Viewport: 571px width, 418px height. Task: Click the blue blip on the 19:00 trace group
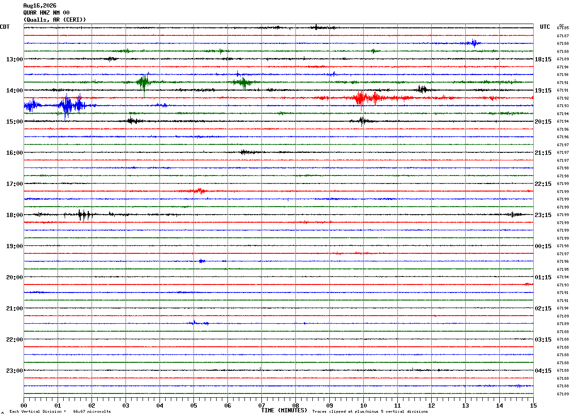point(202,261)
